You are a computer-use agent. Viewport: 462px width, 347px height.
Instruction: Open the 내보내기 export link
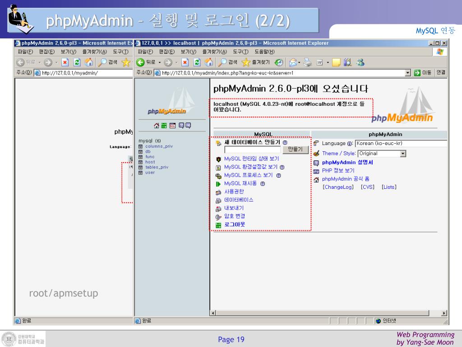(x=234, y=208)
